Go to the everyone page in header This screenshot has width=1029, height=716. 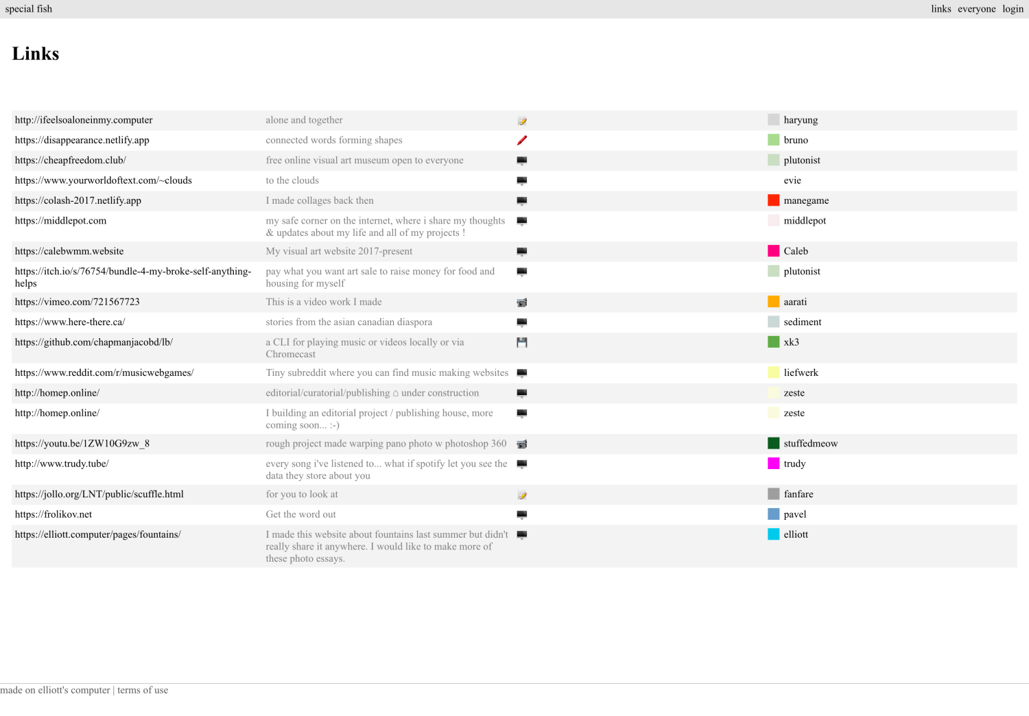pyautogui.click(x=976, y=9)
